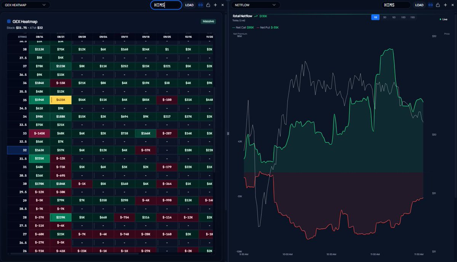Close the GEX Heatmap panel with X

(x=222, y=5)
